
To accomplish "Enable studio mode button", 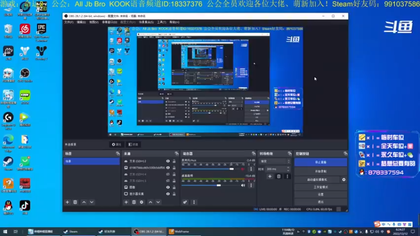I will [321, 187].
